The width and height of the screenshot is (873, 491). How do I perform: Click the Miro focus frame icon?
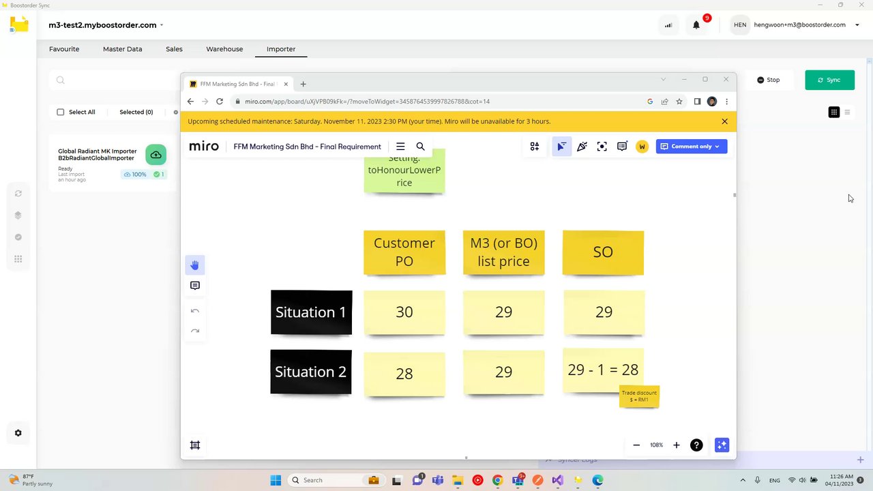602,147
